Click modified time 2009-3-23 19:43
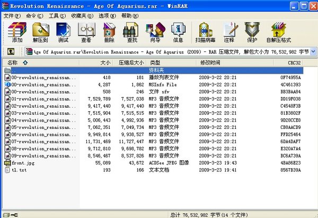 (218, 163)
